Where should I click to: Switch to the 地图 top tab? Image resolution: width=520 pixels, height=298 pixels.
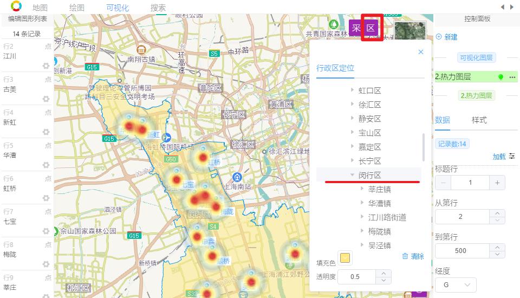pos(40,8)
